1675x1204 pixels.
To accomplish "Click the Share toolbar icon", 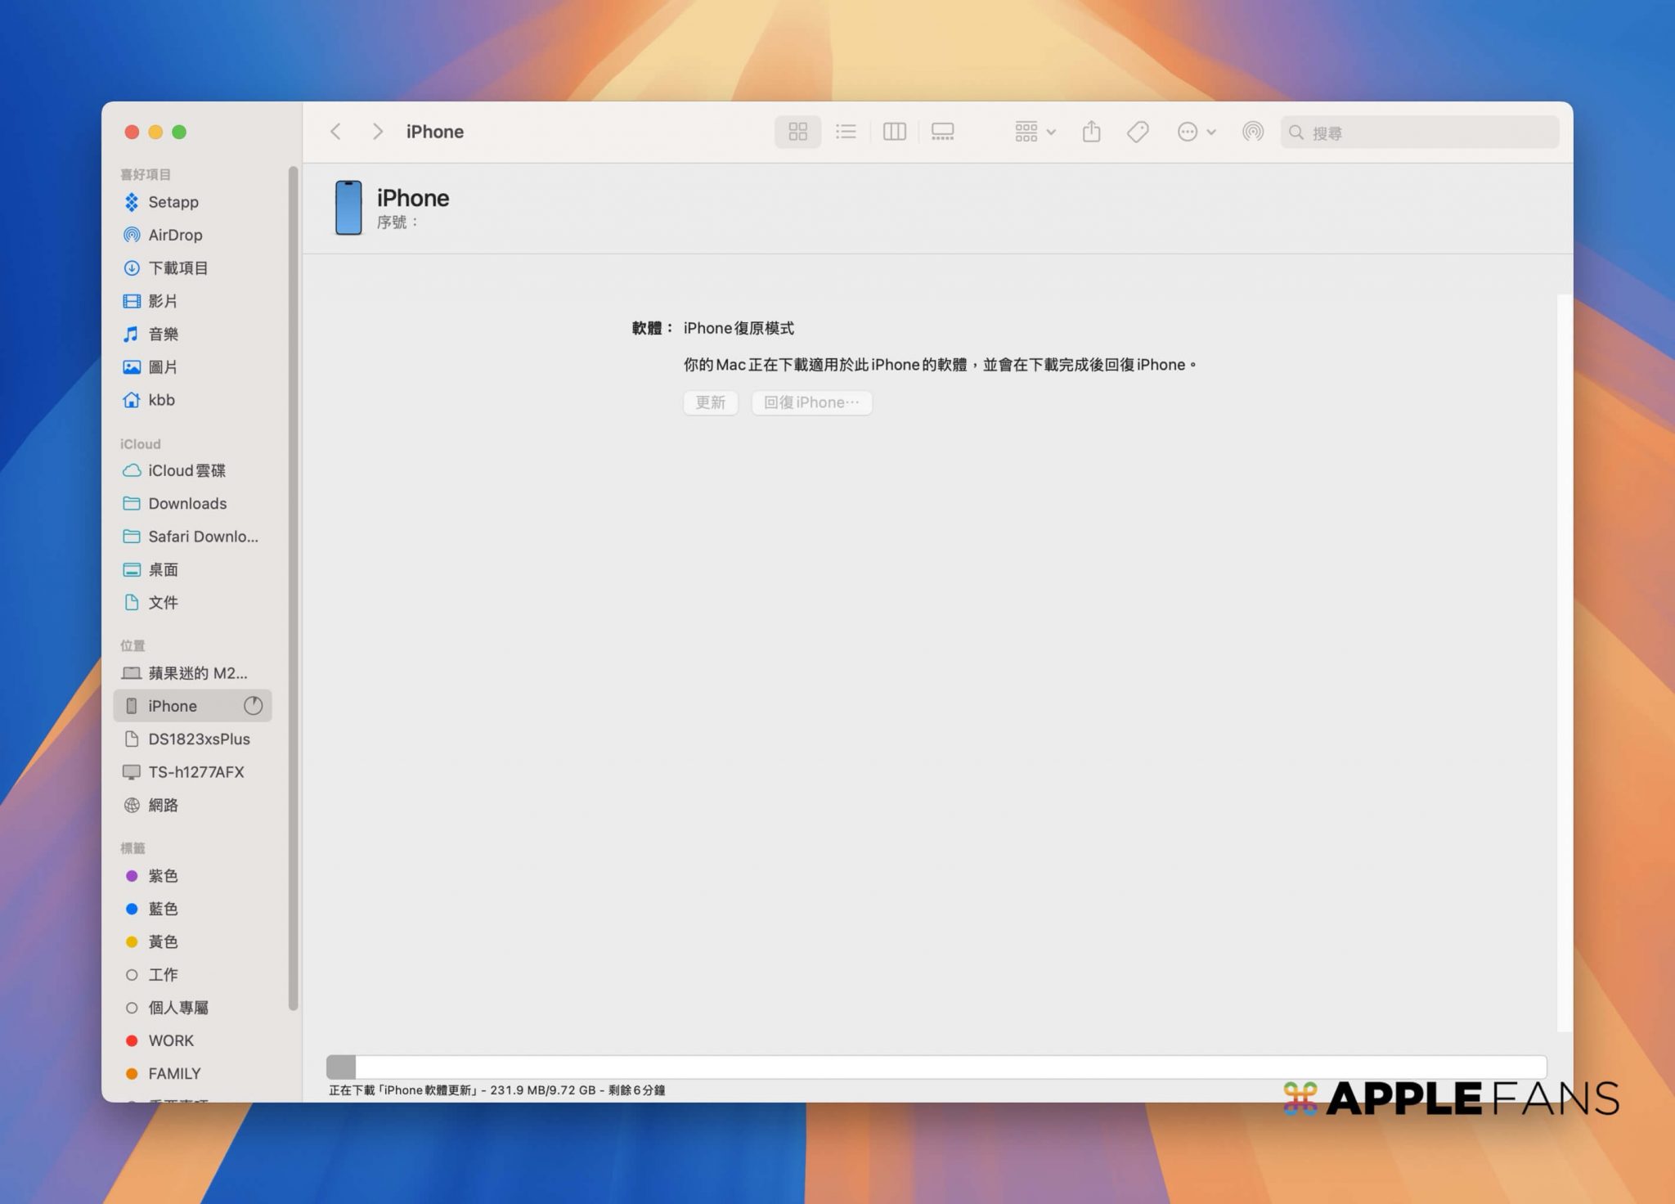I will pyautogui.click(x=1091, y=132).
